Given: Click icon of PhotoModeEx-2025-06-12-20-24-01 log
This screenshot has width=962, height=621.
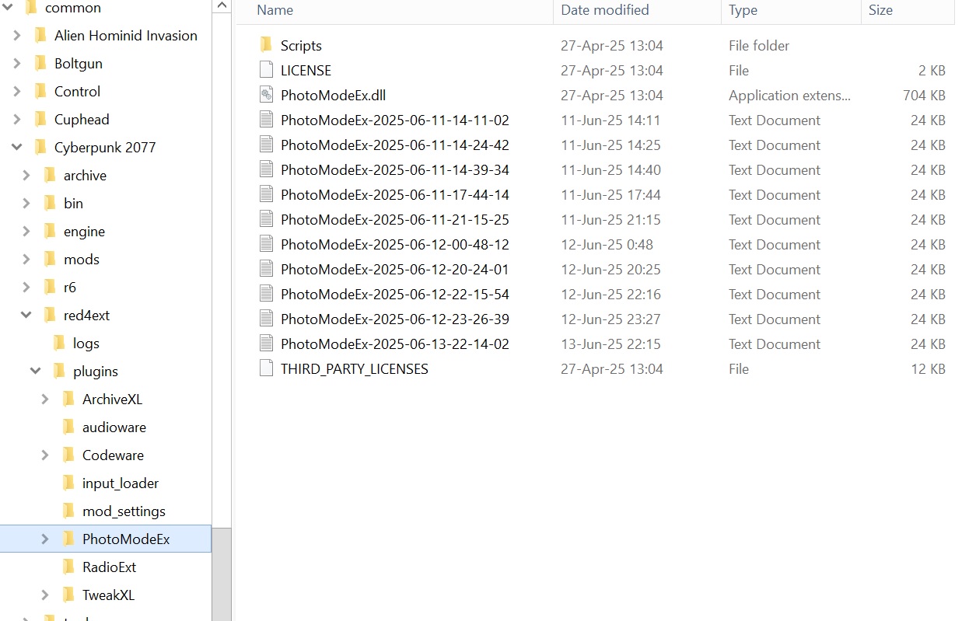Looking at the screenshot, I should [266, 269].
